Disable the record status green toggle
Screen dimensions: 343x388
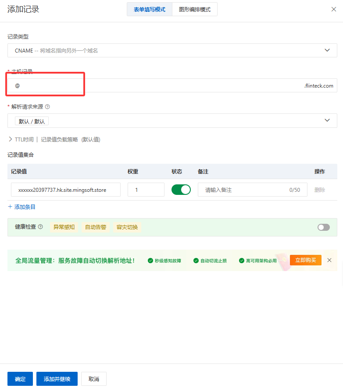point(181,190)
